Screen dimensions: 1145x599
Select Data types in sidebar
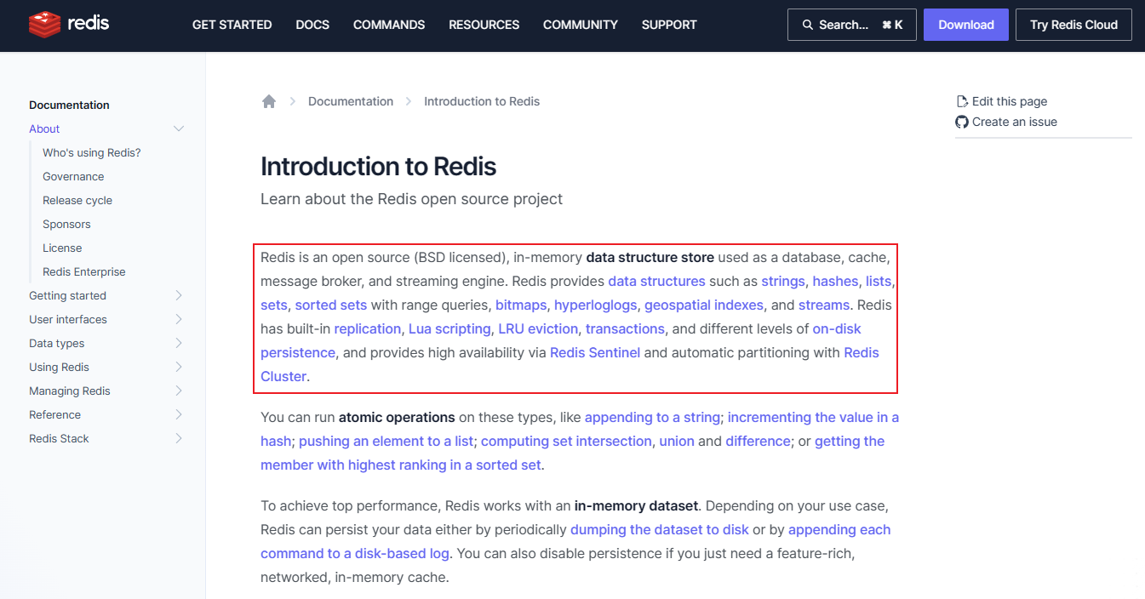pyautogui.click(x=57, y=343)
